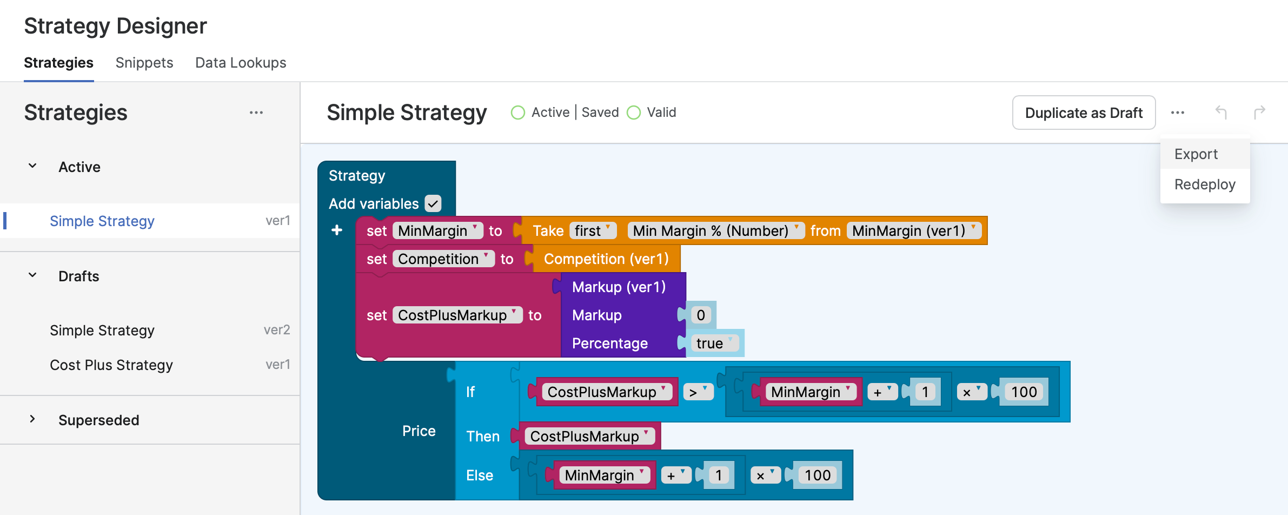This screenshot has width=1288, height=515.
Task: Open Cost Plus Strategy draft
Action: point(111,365)
